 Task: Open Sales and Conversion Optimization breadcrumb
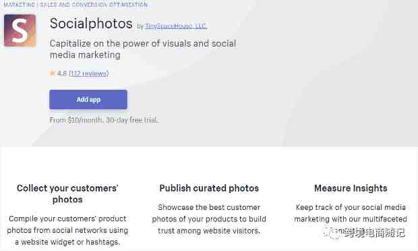tap(94, 5)
